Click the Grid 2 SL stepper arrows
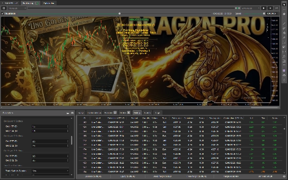Image resolution: width=288 pixels, height=180 pixels. 68,146
